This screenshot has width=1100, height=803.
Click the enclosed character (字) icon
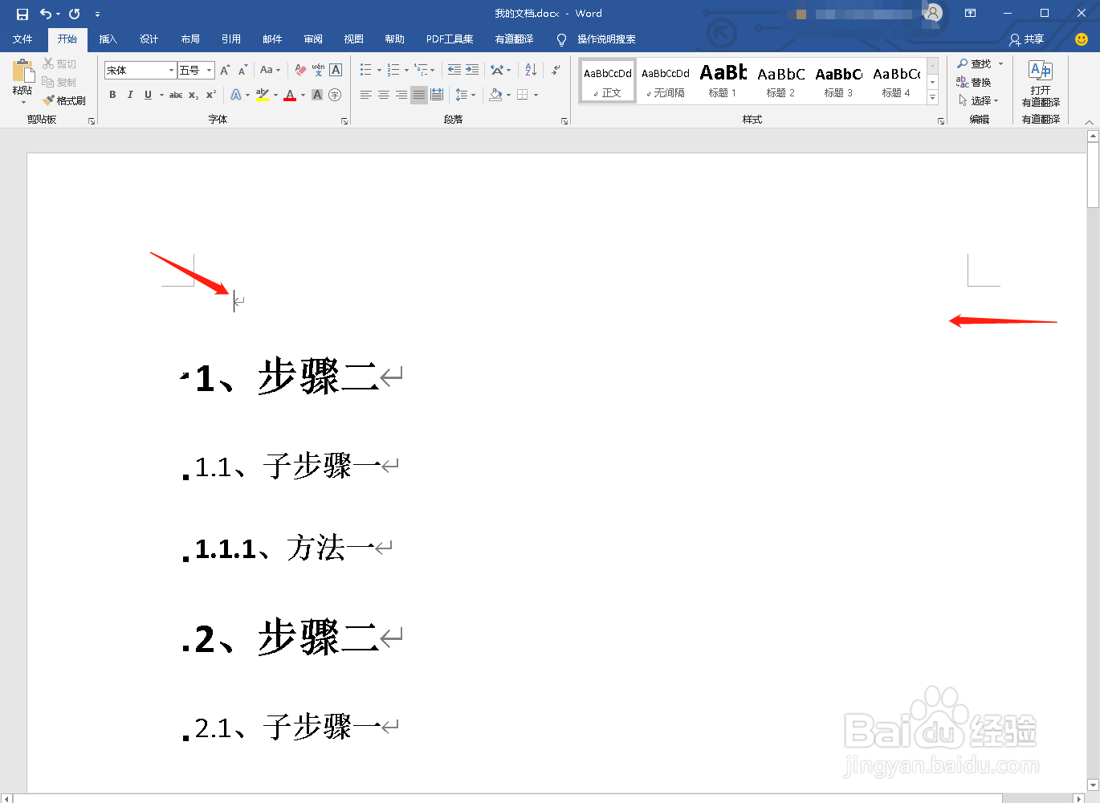(335, 95)
